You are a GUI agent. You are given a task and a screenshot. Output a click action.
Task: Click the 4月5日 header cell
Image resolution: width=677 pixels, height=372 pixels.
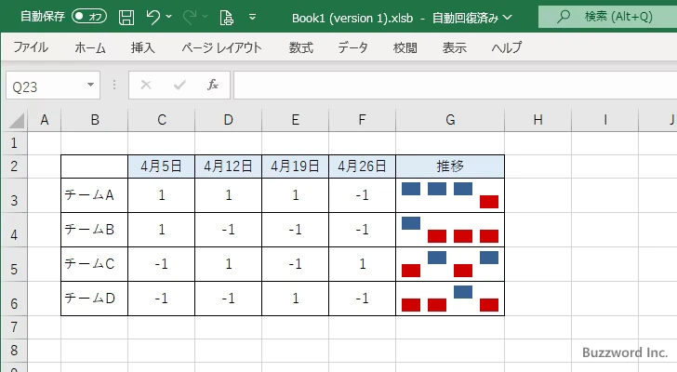tap(162, 166)
